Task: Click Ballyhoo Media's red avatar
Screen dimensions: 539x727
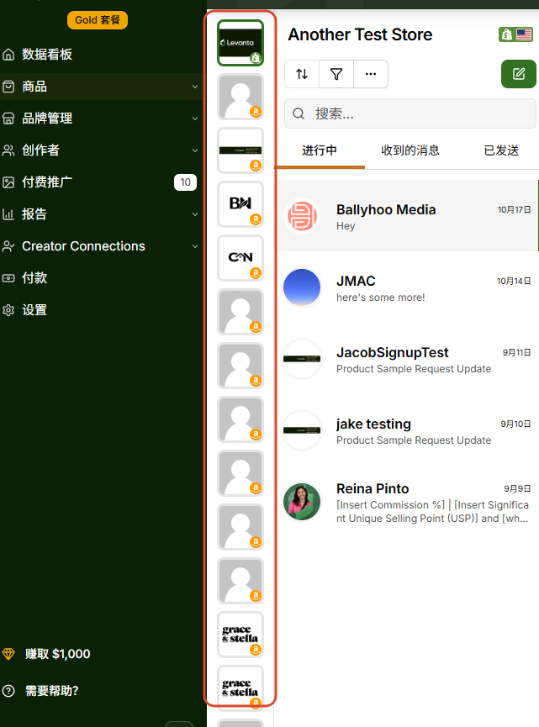Action: click(302, 216)
